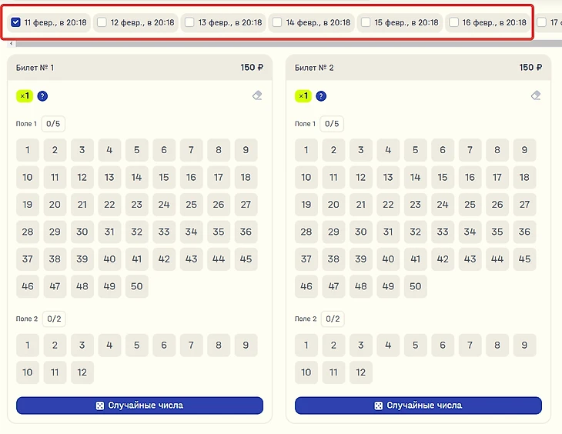
Task: Click the ×1 multiplier badge in ticket 1
Action: point(25,96)
